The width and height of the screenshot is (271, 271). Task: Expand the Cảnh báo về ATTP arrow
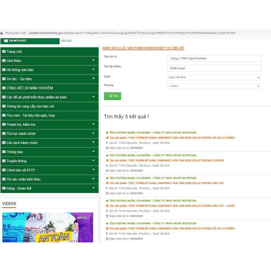click(x=93, y=170)
